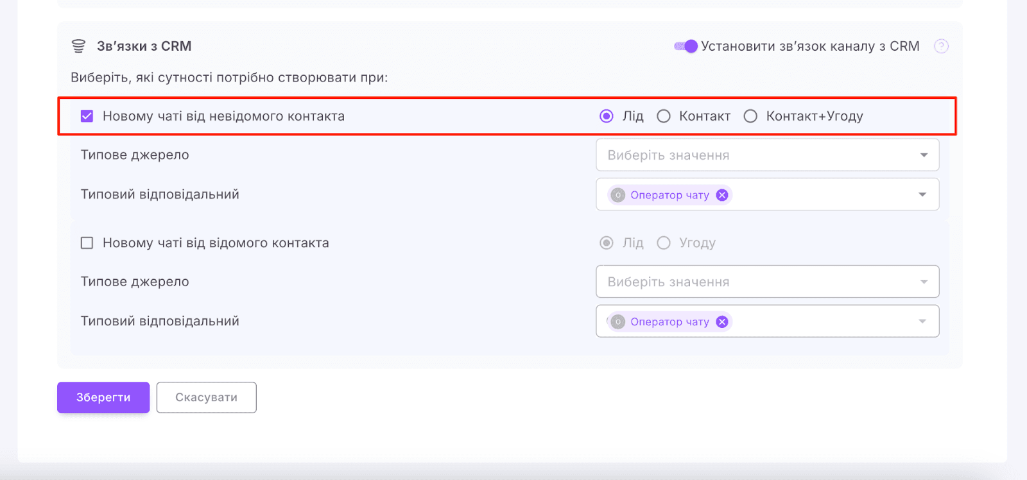Open second Типове джерело dropdown
1027x480 pixels.
pyautogui.click(x=767, y=282)
